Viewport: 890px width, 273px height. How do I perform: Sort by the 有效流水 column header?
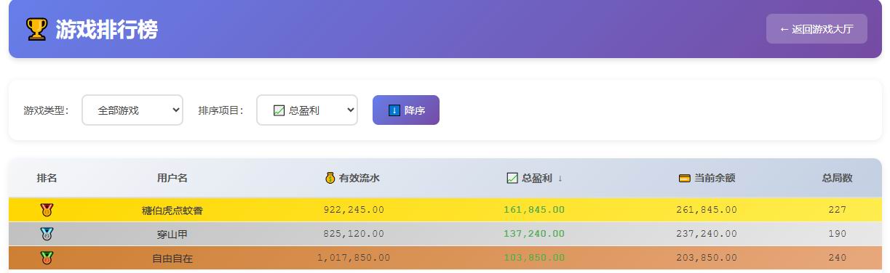[x=353, y=178]
